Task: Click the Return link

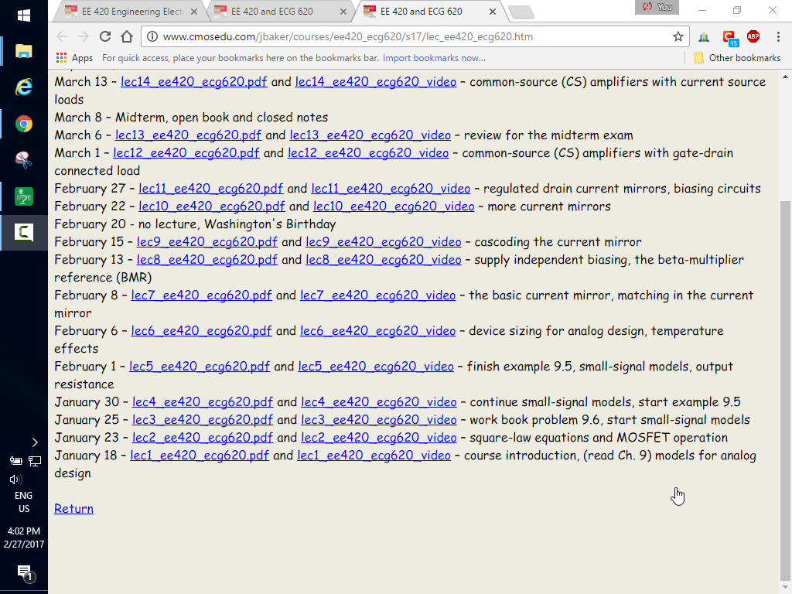Action: tap(73, 509)
